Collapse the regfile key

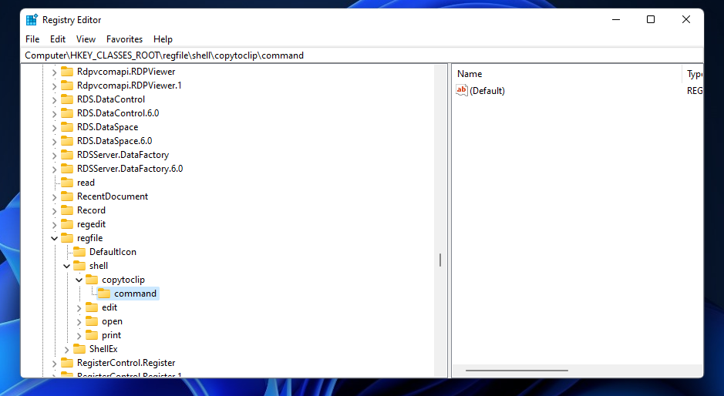coord(55,238)
